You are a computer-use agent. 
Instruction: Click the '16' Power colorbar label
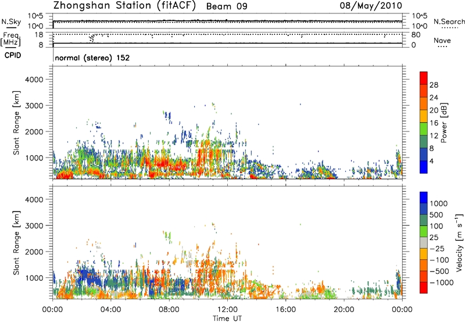[434, 123]
